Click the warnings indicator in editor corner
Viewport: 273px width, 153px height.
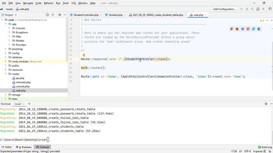pos(262,20)
